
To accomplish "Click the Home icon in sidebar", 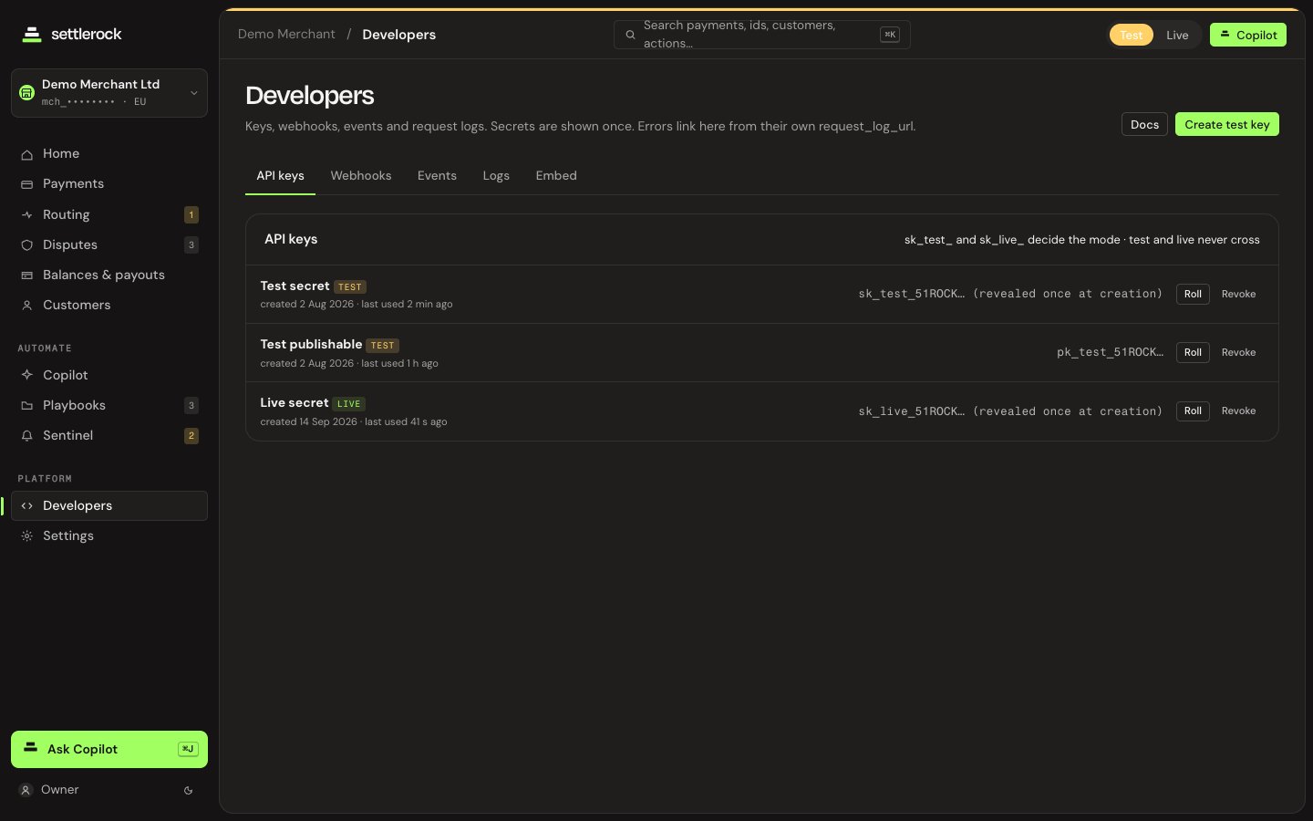I will tap(27, 154).
